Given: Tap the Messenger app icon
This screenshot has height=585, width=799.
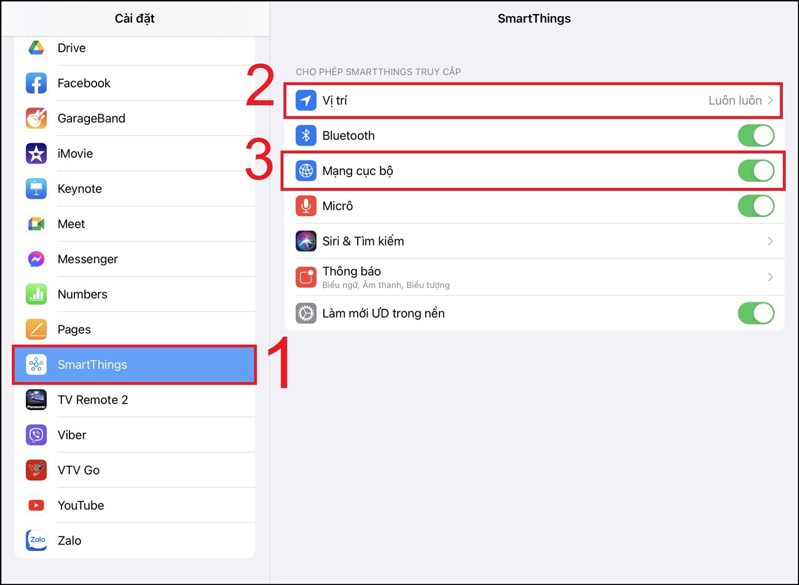Looking at the screenshot, I should [36, 259].
